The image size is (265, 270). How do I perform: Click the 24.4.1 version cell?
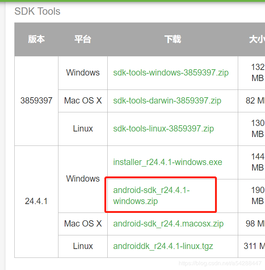click(36, 201)
